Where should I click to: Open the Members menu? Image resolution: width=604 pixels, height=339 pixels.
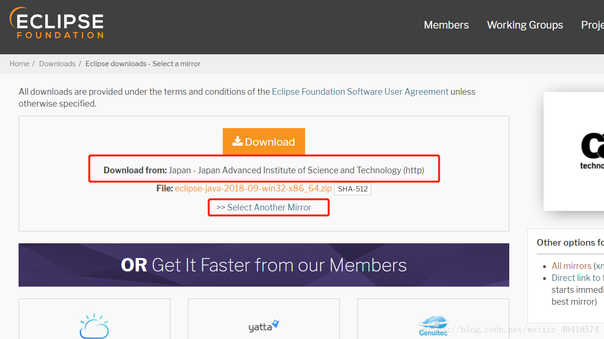point(446,25)
